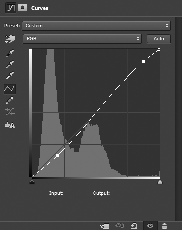The image size is (182, 230).
Task: Select the lower shadow curve point
Action: pyautogui.click(x=57, y=155)
